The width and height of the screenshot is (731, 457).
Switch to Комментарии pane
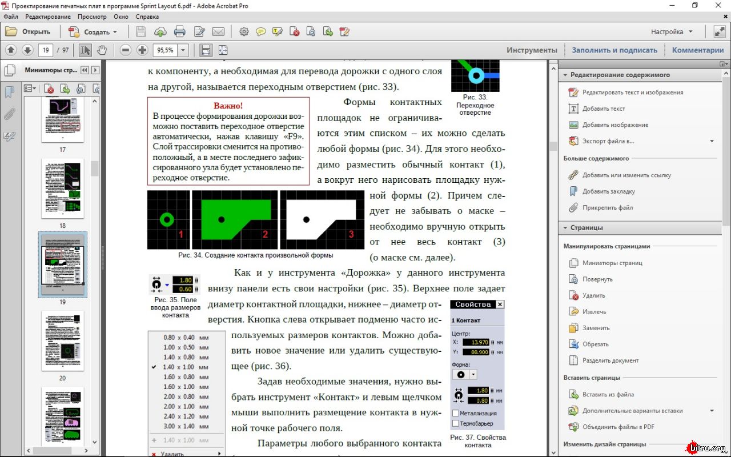click(698, 50)
